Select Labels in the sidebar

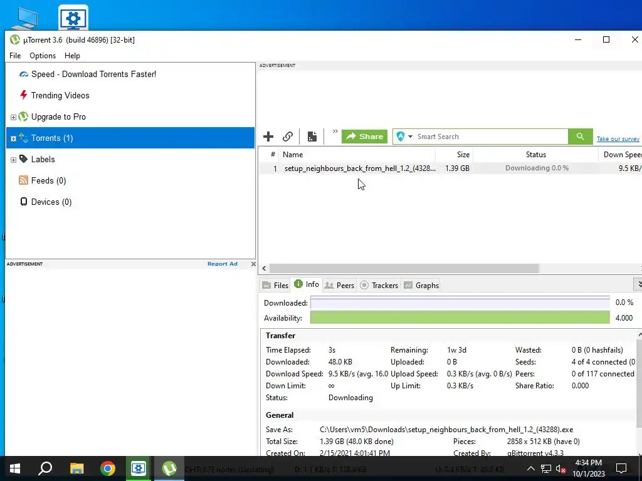click(x=43, y=159)
